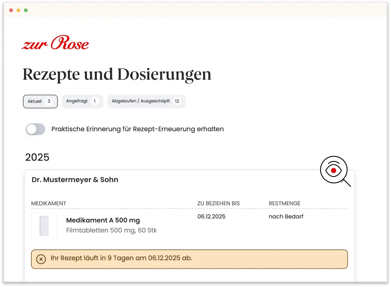Click the 'nach Bedarf' remaining amount
This screenshot has height=287, width=391.
[286, 216]
